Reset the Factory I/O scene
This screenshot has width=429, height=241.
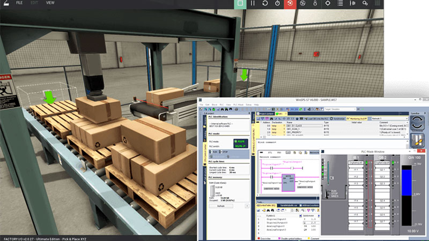pyautogui.click(x=265, y=3)
